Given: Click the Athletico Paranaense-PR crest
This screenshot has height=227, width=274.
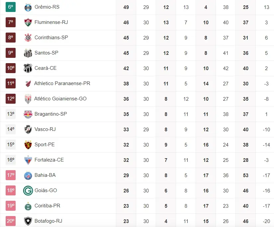Looking at the screenshot, I should click(28, 83).
